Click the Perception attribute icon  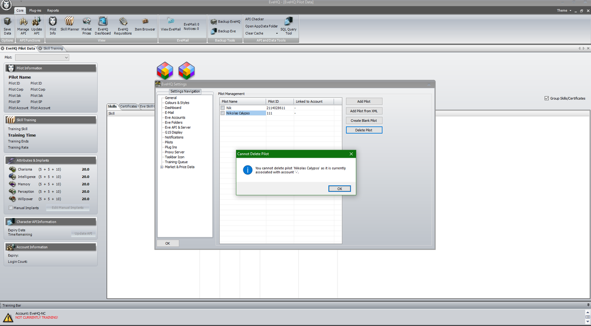pyautogui.click(x=12, y=191)
